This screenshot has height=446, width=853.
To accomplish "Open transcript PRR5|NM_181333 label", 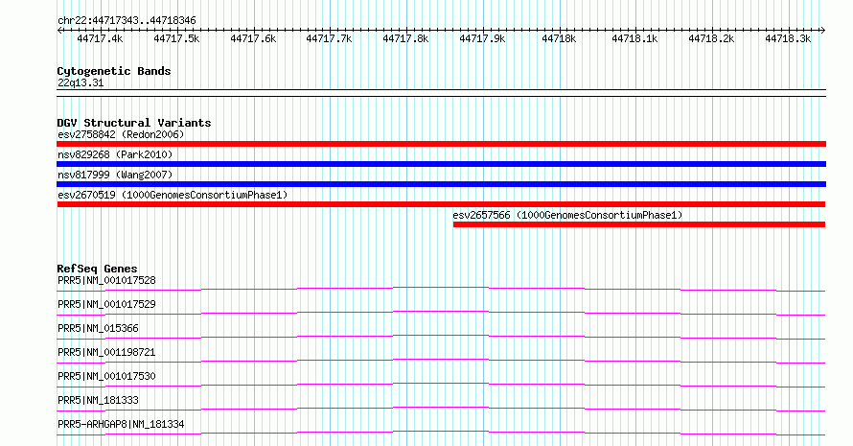I will (x=98, y=400).
